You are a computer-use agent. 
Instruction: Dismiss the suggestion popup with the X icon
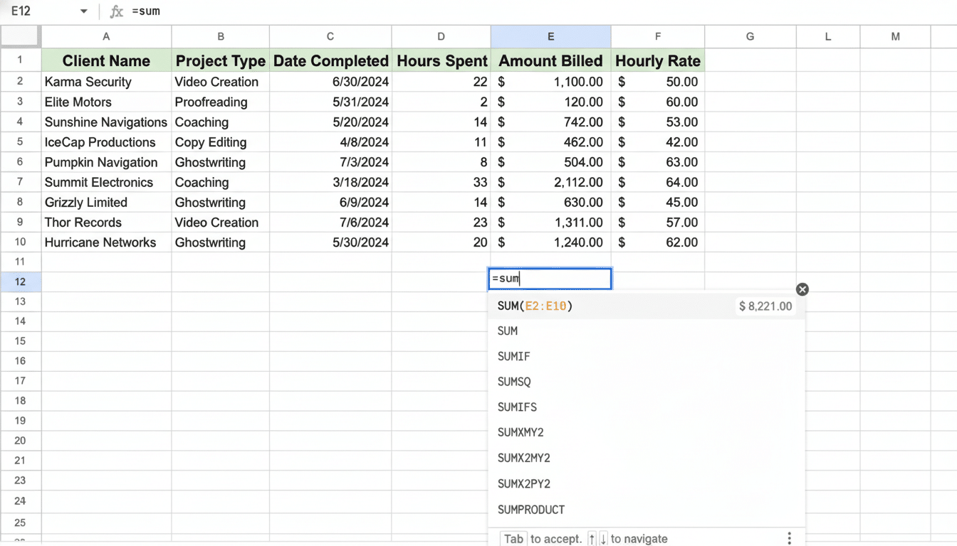(x=802, y=289)
